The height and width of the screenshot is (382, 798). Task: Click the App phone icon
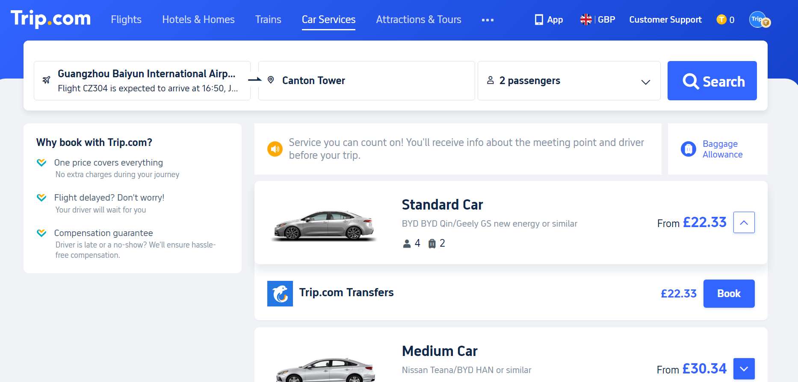(539, 20)
